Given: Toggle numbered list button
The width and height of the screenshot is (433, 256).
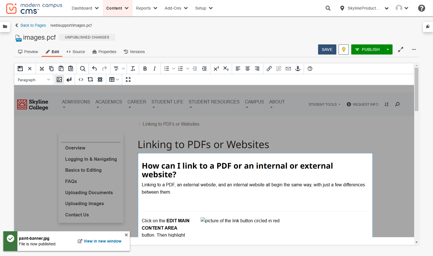Looking at the screenshot, I should click(x=181, y=69).
